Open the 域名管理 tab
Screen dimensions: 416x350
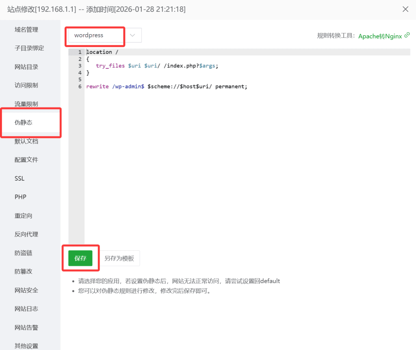pyautogui.click(x=26, y=30)
